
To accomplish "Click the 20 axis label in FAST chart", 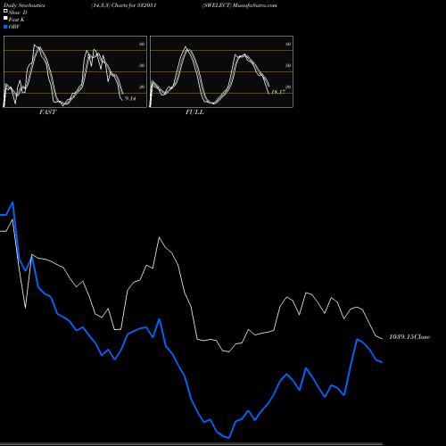I will [142, 87].
